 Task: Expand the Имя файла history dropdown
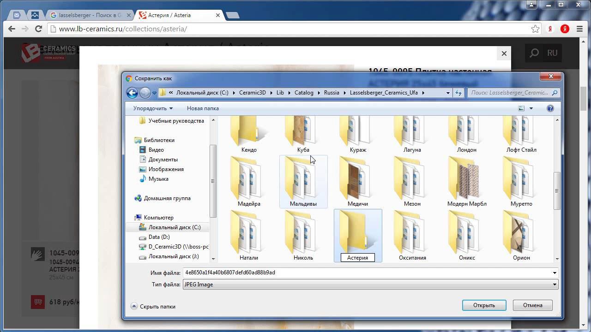(x=555, y=273)
